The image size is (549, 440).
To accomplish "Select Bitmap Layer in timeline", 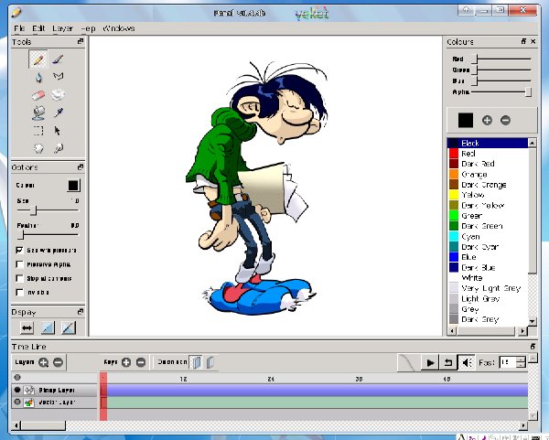I will pos(56,390).
